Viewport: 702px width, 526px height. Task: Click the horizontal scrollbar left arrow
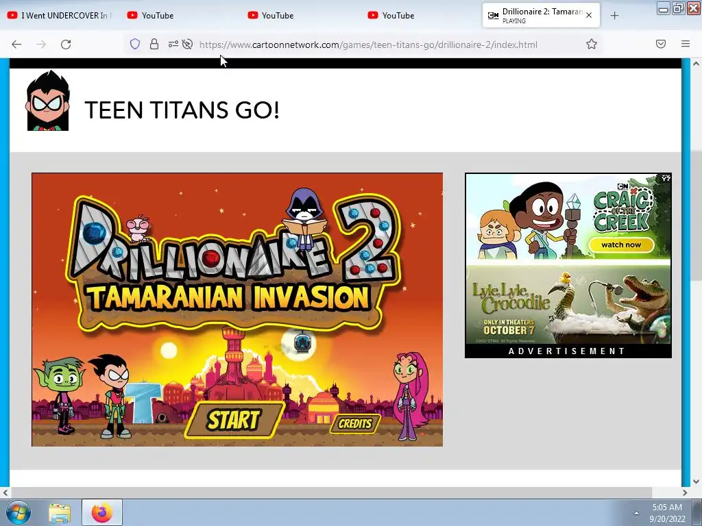tap(5, 492)
